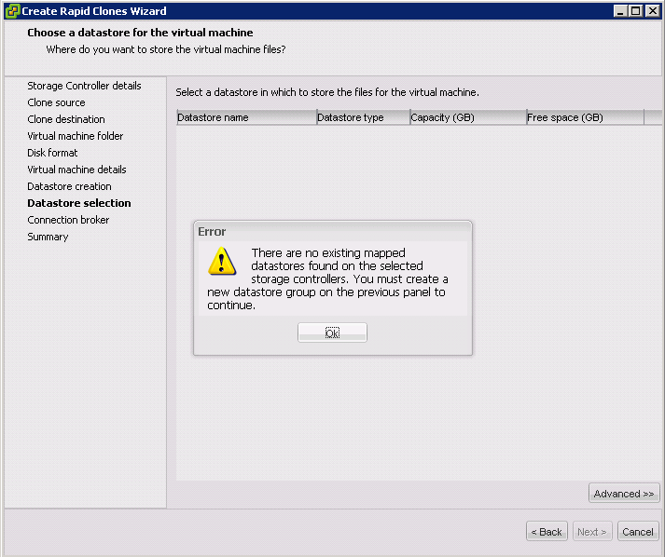Image resolution: width=665 pixels, height=557 pixels.
Task: Go back with the Back button
Action: click(x=547, y=532)
